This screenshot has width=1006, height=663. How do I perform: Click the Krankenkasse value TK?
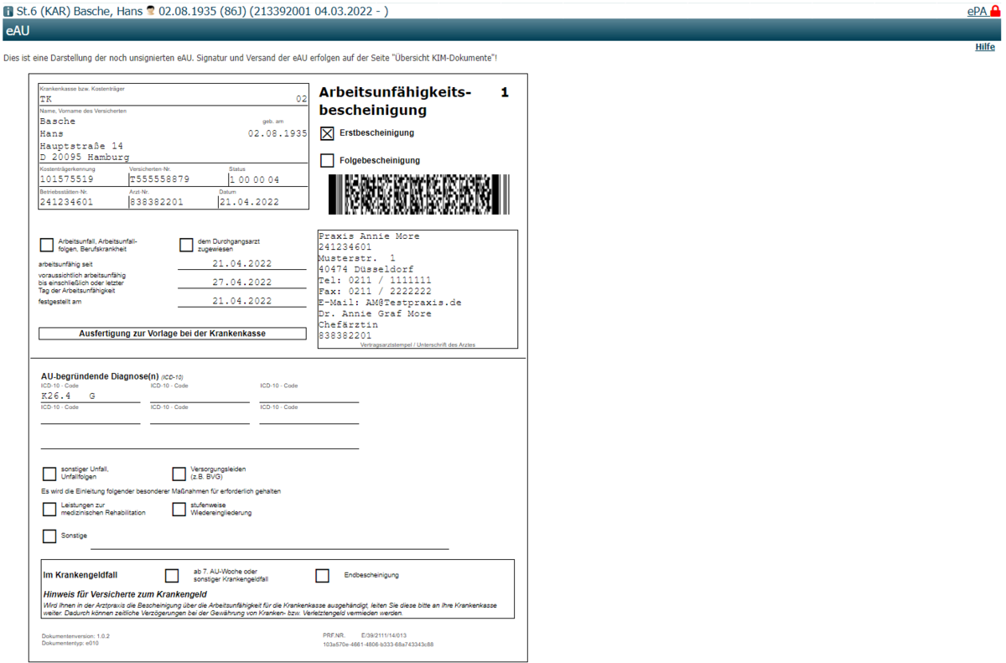tap(45, 98)
